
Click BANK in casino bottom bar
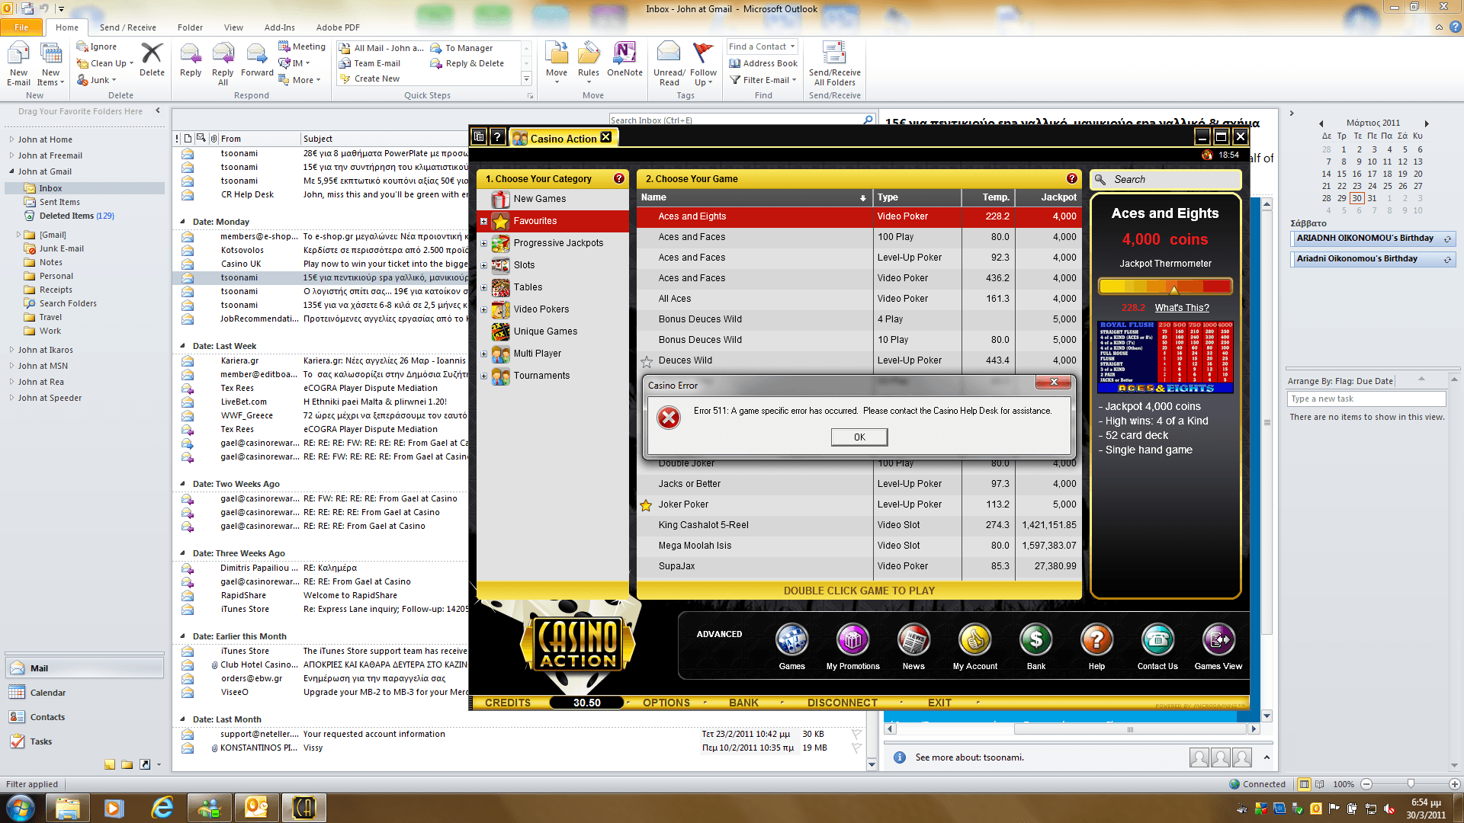pos(743,703)
